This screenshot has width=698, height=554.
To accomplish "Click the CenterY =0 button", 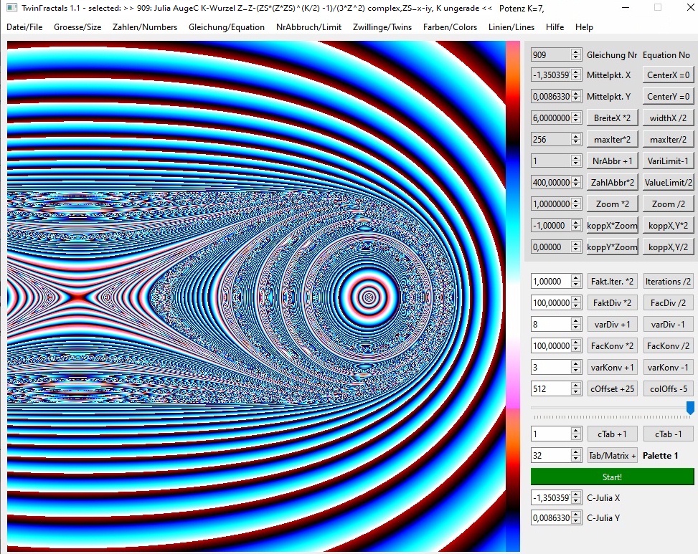I will point(668,96).
